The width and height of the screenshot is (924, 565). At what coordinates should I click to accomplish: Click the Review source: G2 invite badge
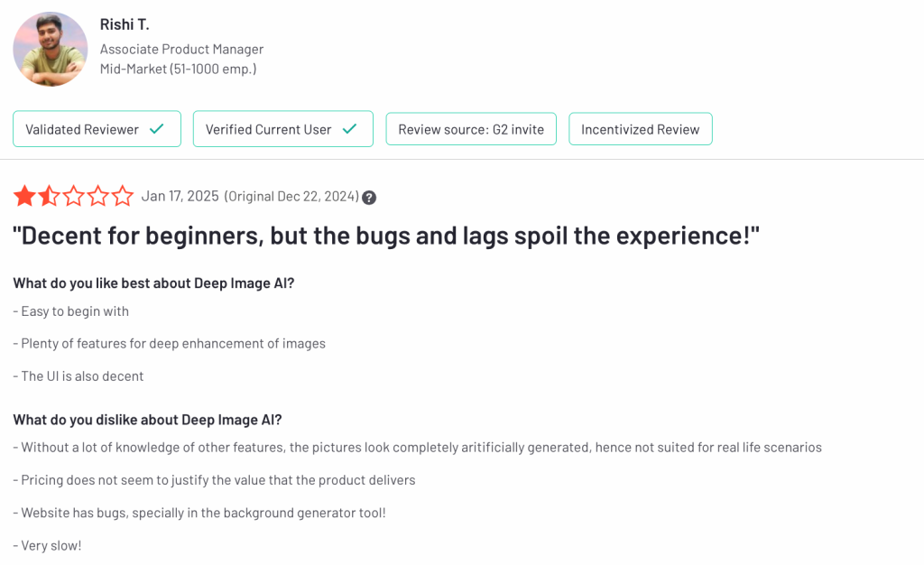coord(471,129)
